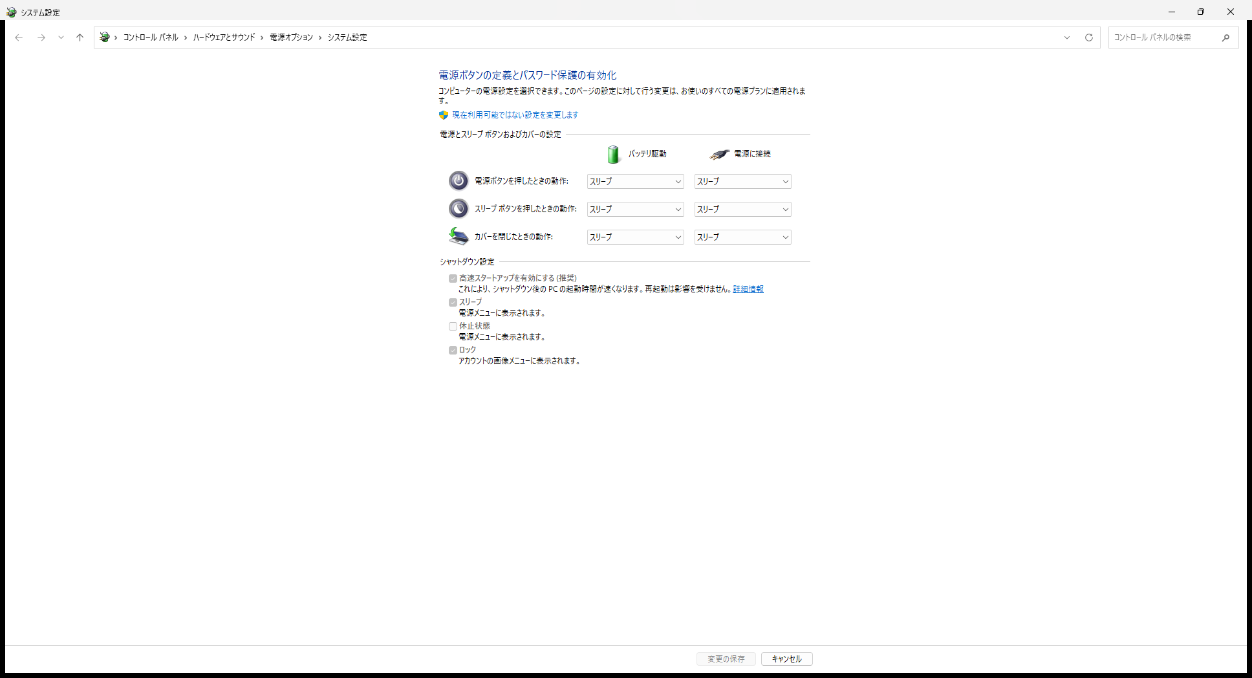Click the システム設定 title bar icon
This screenshot has height=678, width=1252.
point(11,12)
